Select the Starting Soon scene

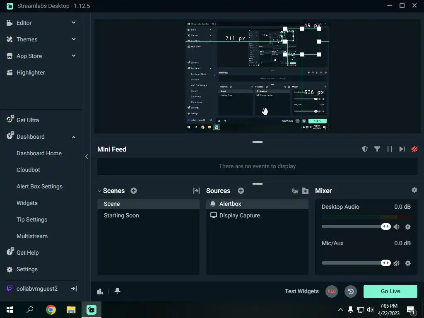click(x=149, y=215)
